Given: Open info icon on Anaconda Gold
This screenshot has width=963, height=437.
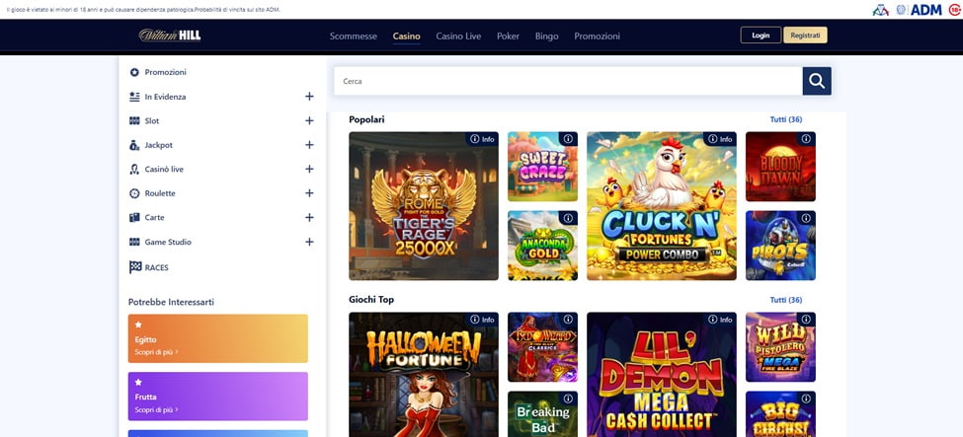Looking at the screenshot, I should (568, 218).
